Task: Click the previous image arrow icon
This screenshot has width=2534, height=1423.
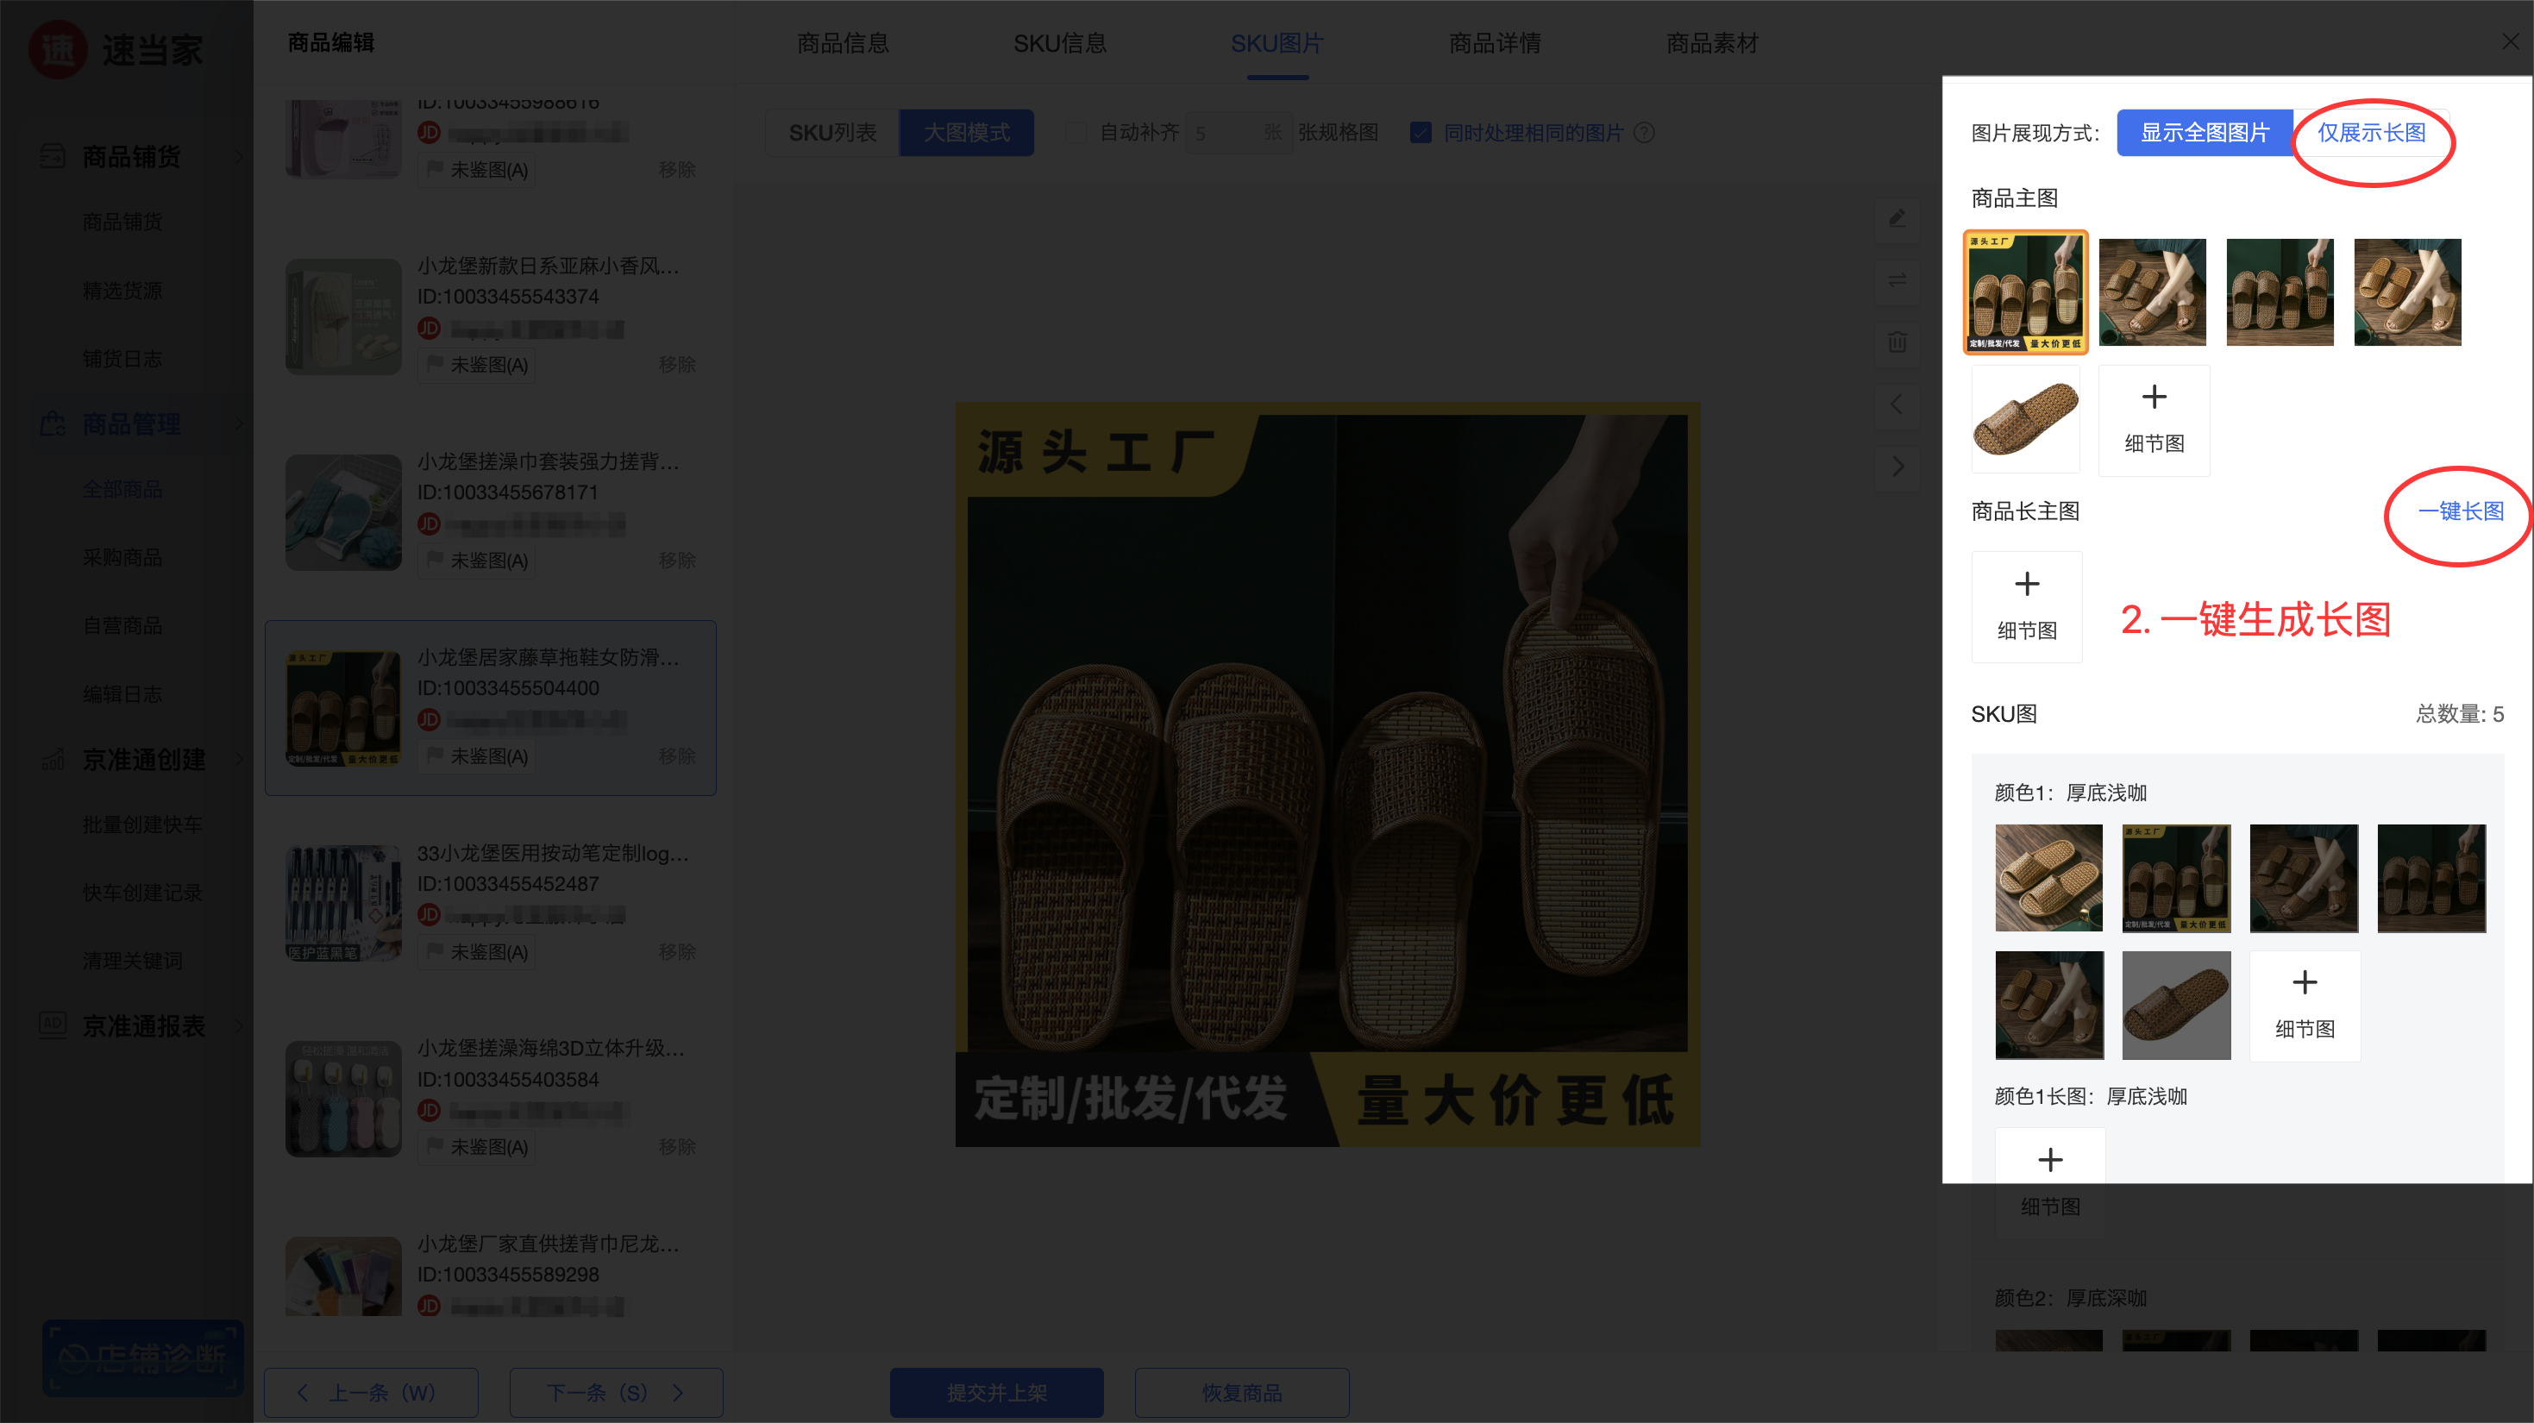Action: coord(1897,404)
